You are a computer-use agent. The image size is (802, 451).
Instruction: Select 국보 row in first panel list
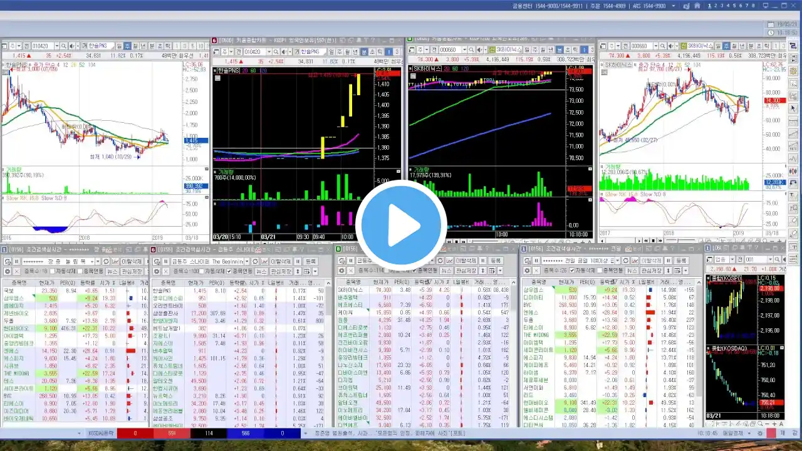tap(75, 291)
